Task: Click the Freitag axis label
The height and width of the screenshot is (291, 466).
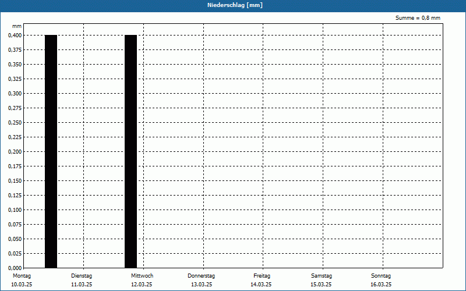Action: pyautogui.click(x=262, y=276)
